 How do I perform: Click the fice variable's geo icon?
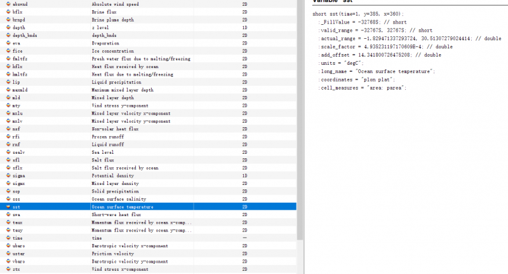coord(8,51)
